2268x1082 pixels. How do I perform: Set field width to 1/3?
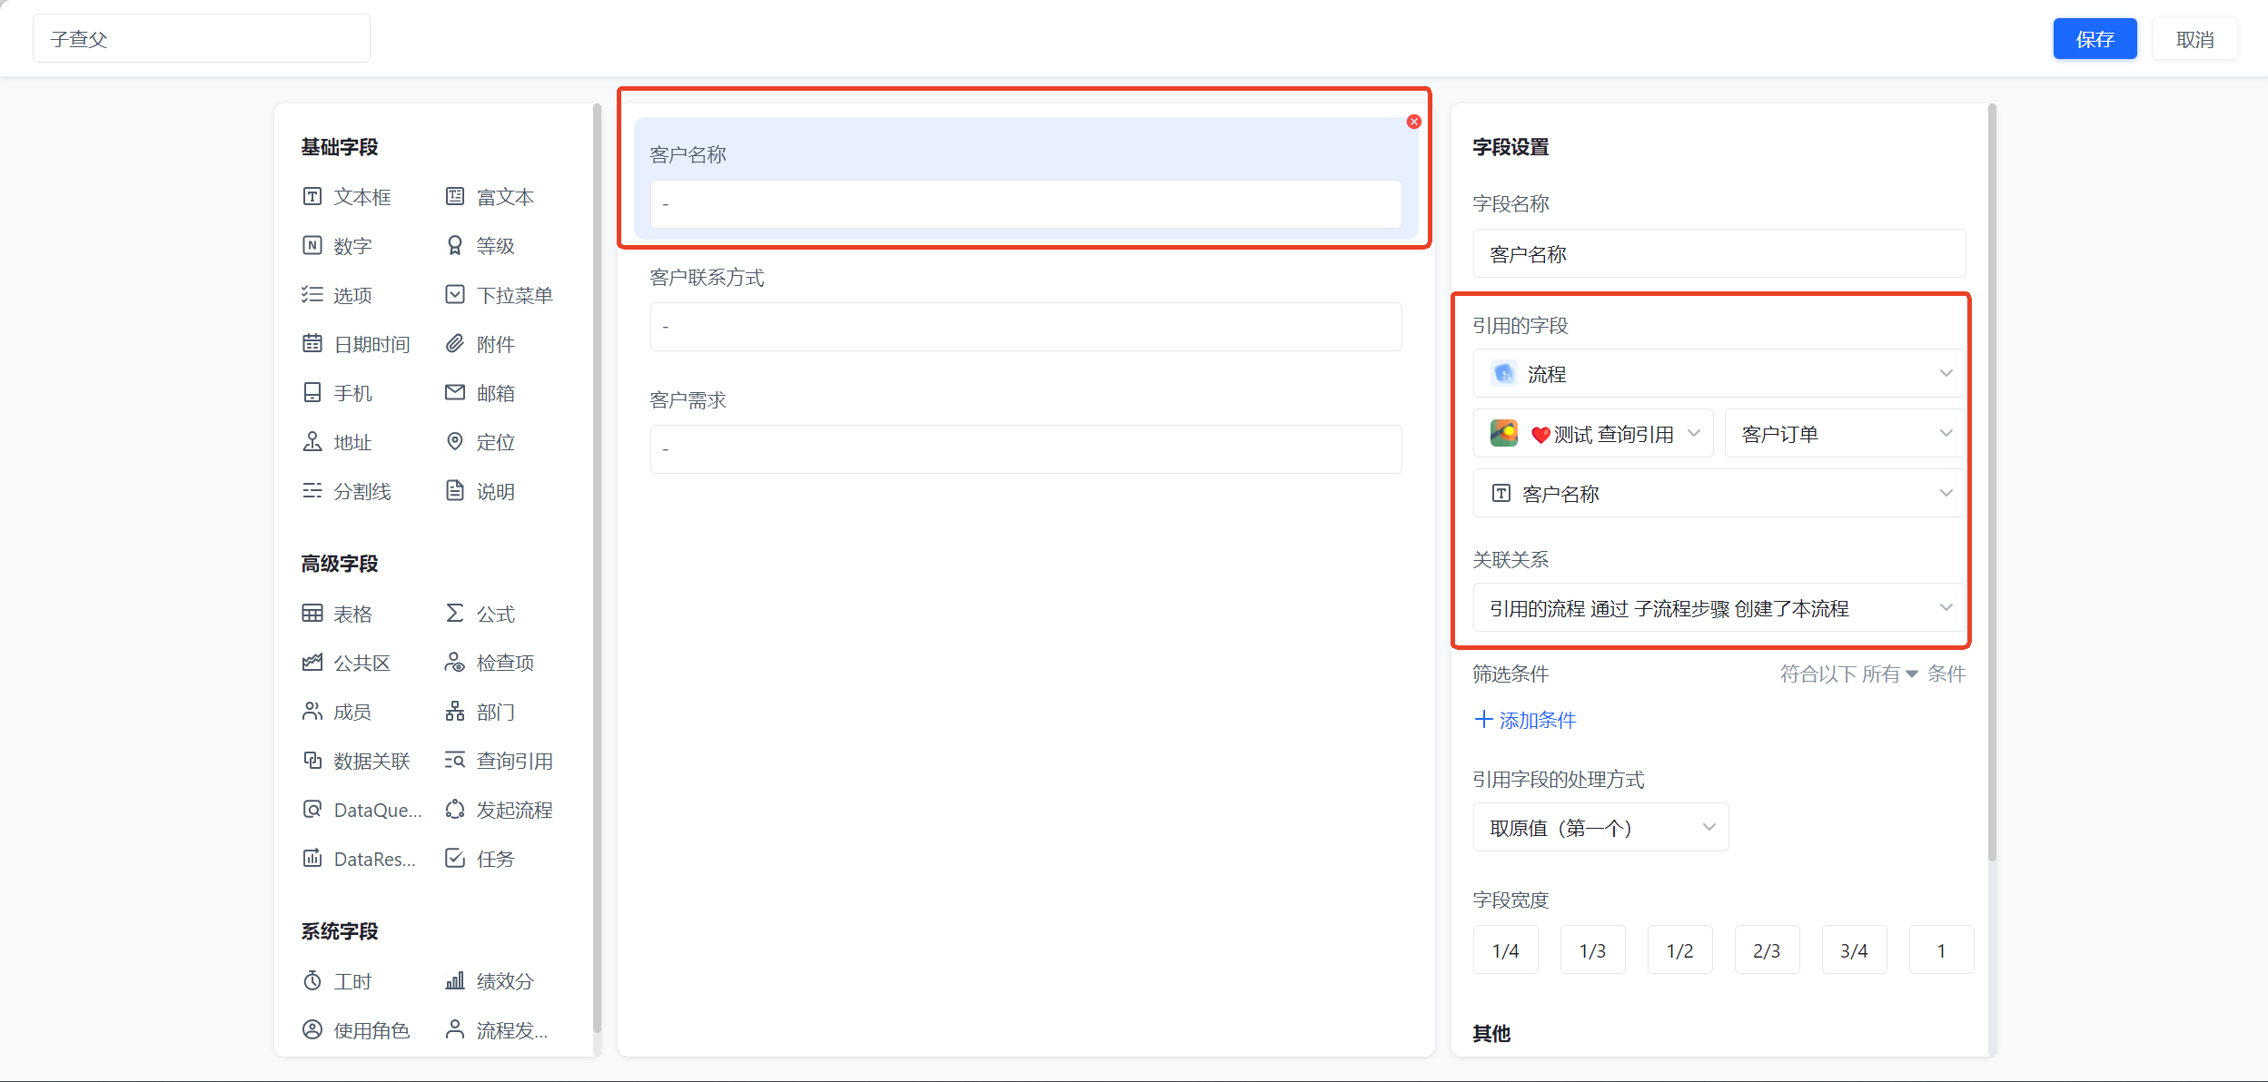coord(1593,950)
